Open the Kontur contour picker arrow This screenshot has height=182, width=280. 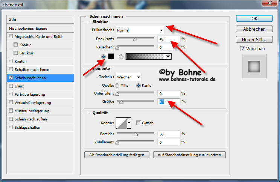pyautogui.click(x=130, y=123)
